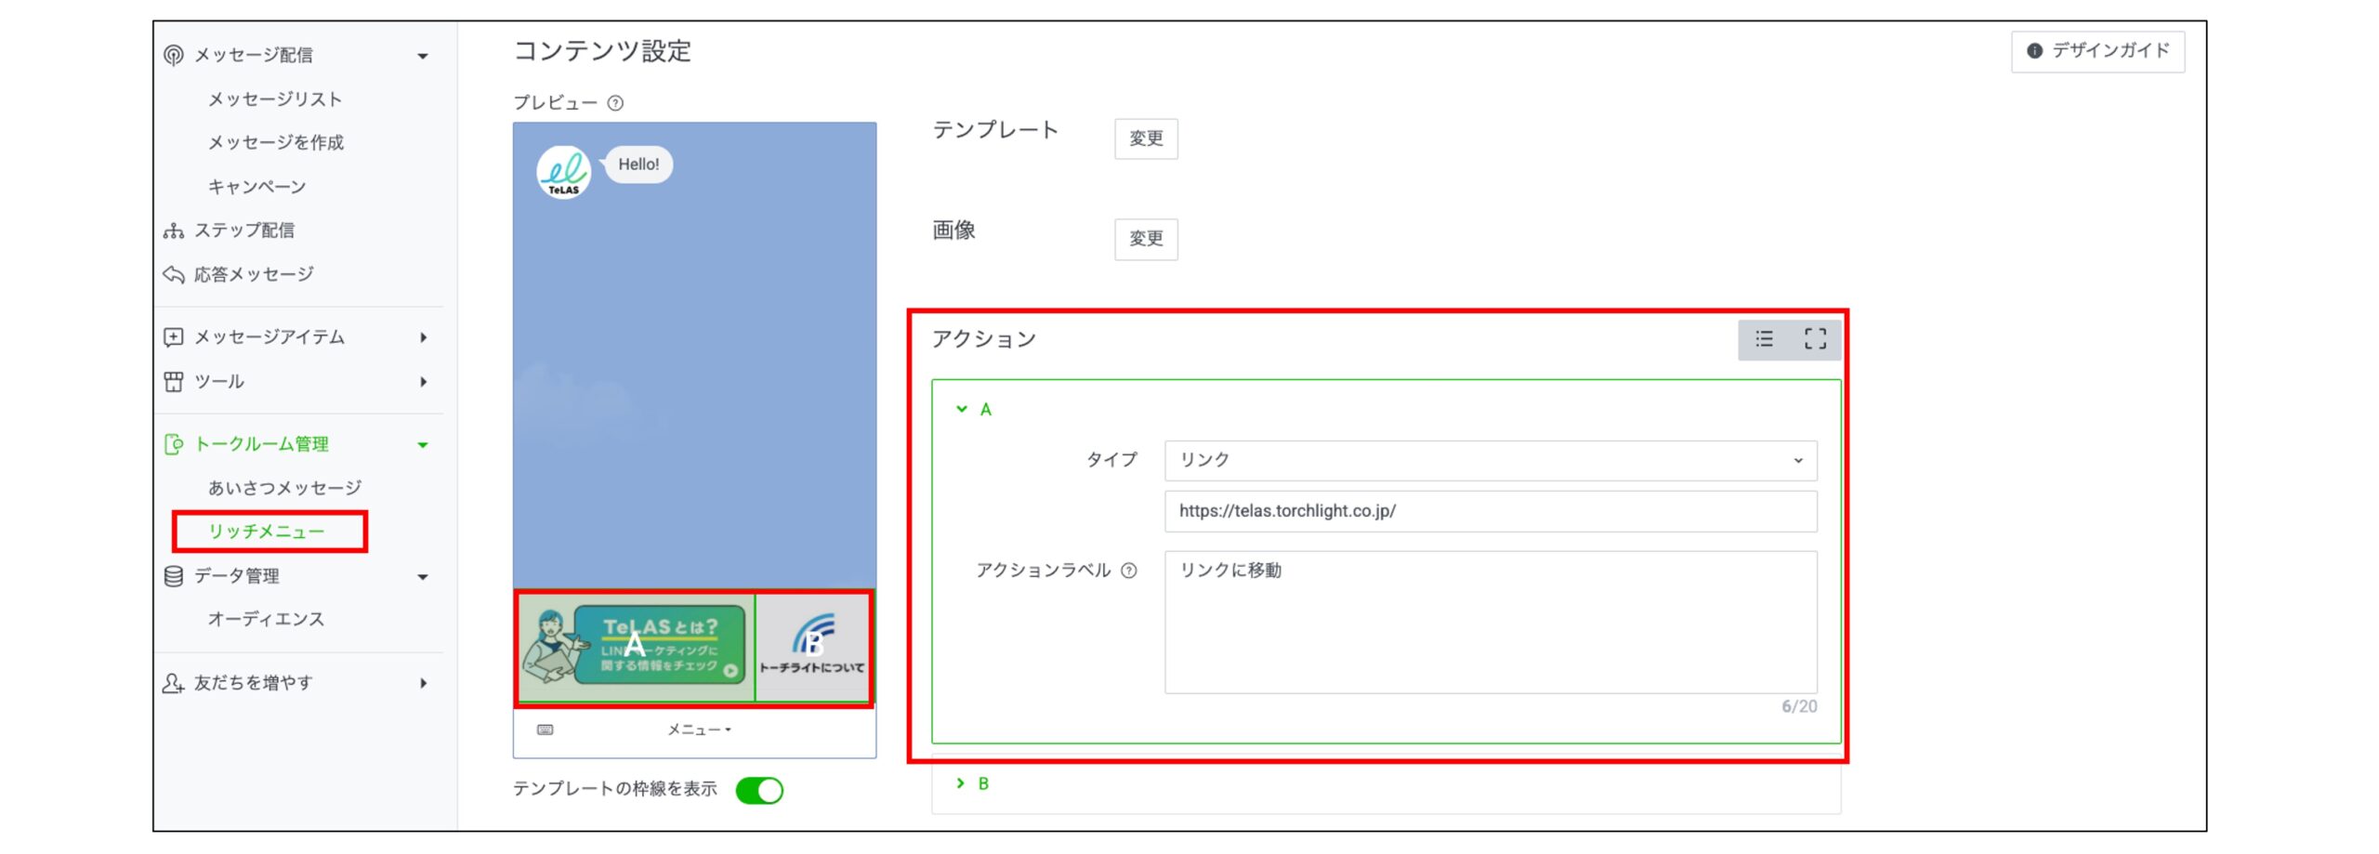Screen dimensions: 2379x854
Task: Select the メッセージ配信 broadcast icon
Action: click(x=172, y=54)
